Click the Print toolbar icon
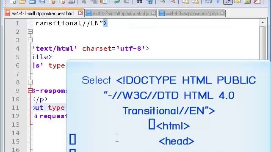This screenshot has width=271, height=152. tap(71, 2)
